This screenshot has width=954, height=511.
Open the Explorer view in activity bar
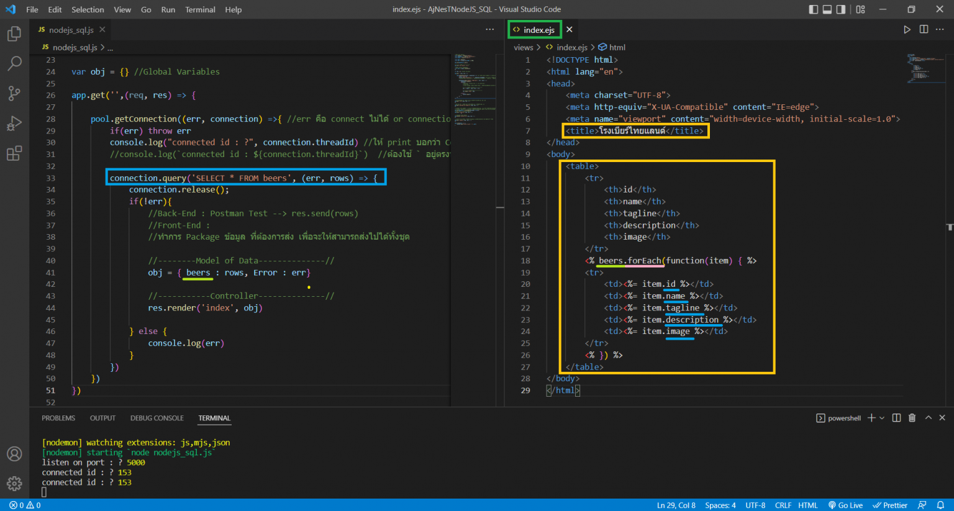(14, 34)
